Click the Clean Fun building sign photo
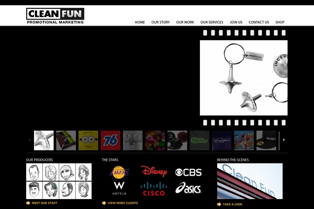Image resolution: width=314 pixels, height=209 pixels. click(250, 181)
